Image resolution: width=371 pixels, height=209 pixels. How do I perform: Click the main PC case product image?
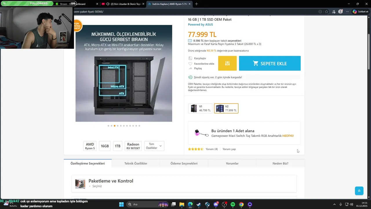click(124, 73)
